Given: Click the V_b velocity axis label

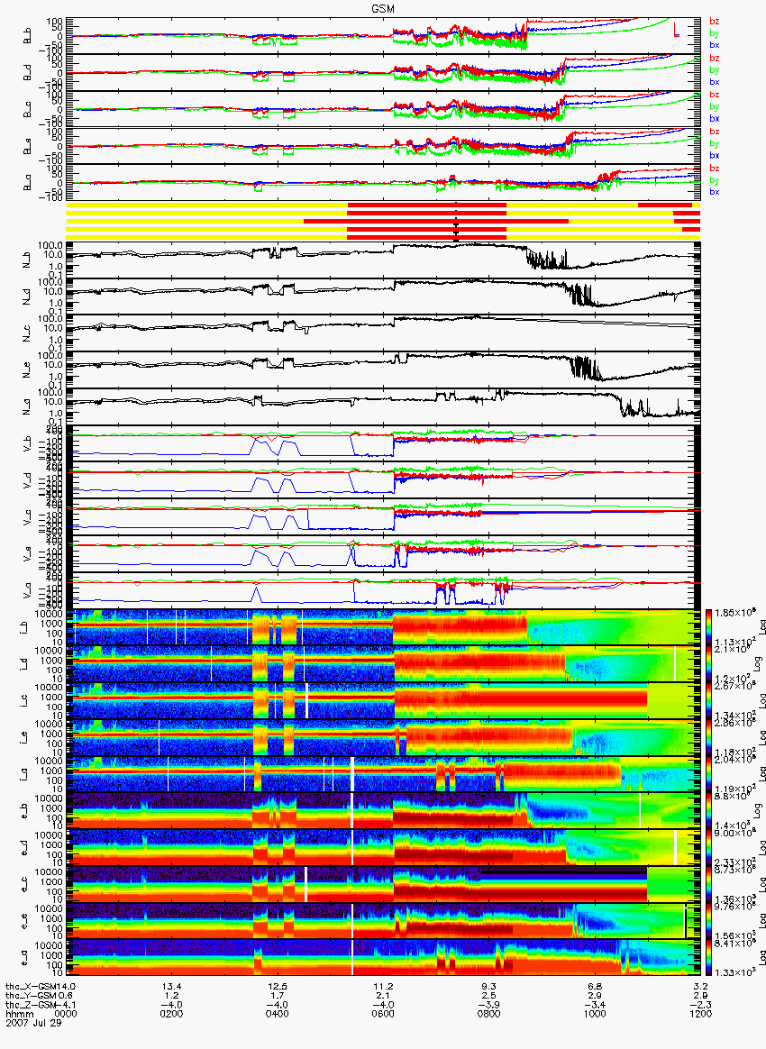Looking at the screenshot, I should pos(27,442).
